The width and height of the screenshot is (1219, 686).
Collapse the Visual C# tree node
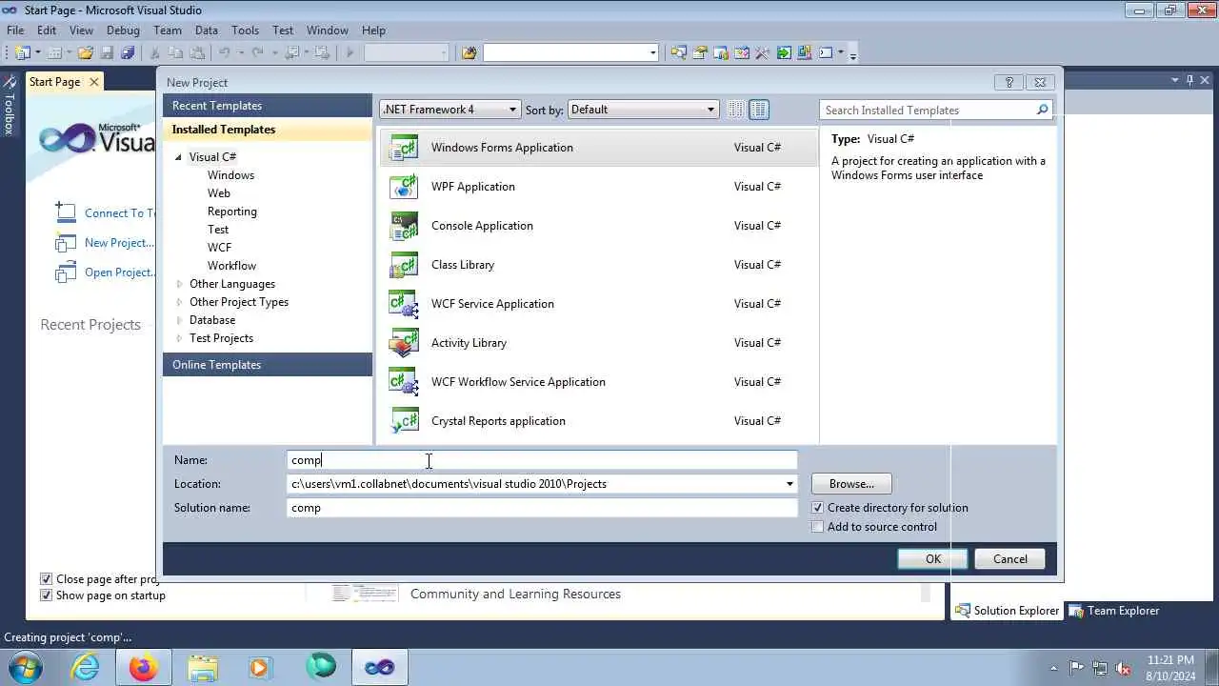[x=178, y=157]
